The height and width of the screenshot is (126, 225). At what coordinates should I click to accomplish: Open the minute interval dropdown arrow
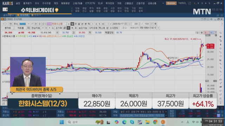point(110,24)
